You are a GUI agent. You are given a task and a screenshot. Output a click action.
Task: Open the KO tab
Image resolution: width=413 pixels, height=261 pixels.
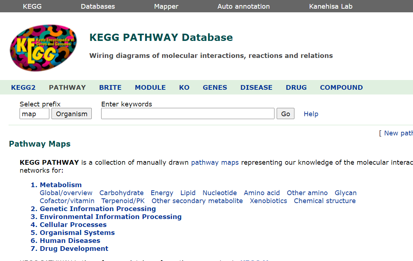(184, 88)
